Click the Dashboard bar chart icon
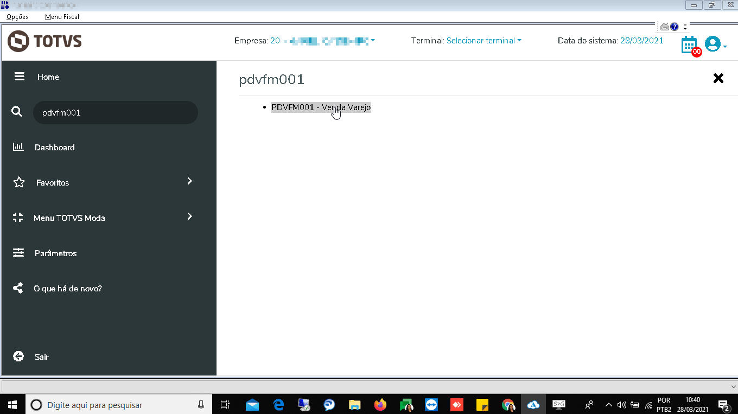Screen dimensions: 738x414 pos(18,147)
